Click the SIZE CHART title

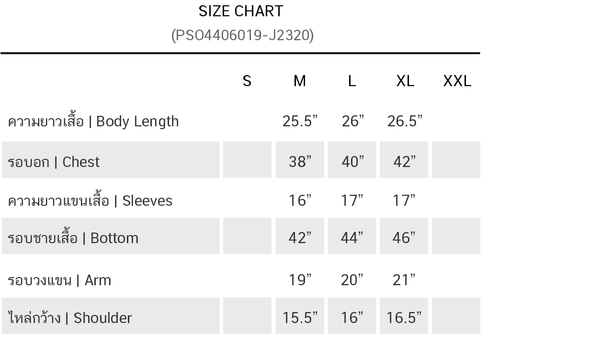(x=241, y=11)
